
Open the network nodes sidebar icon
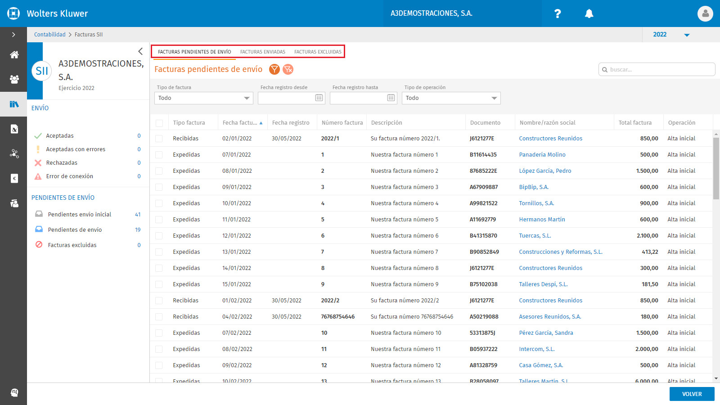14,154
